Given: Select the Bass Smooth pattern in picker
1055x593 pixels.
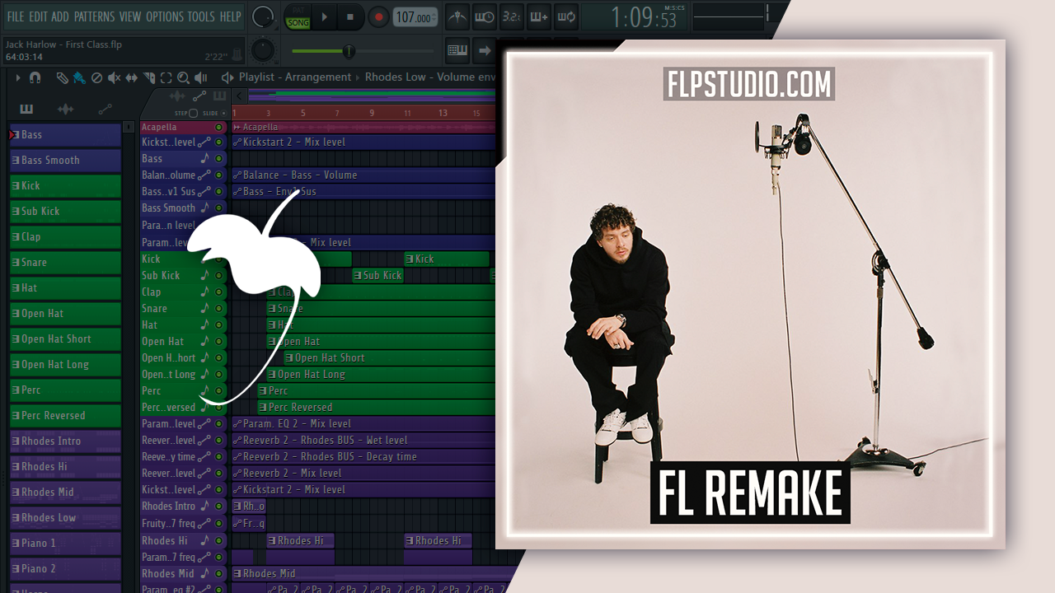Looking at the screenshot, I should tap(65, 161).
